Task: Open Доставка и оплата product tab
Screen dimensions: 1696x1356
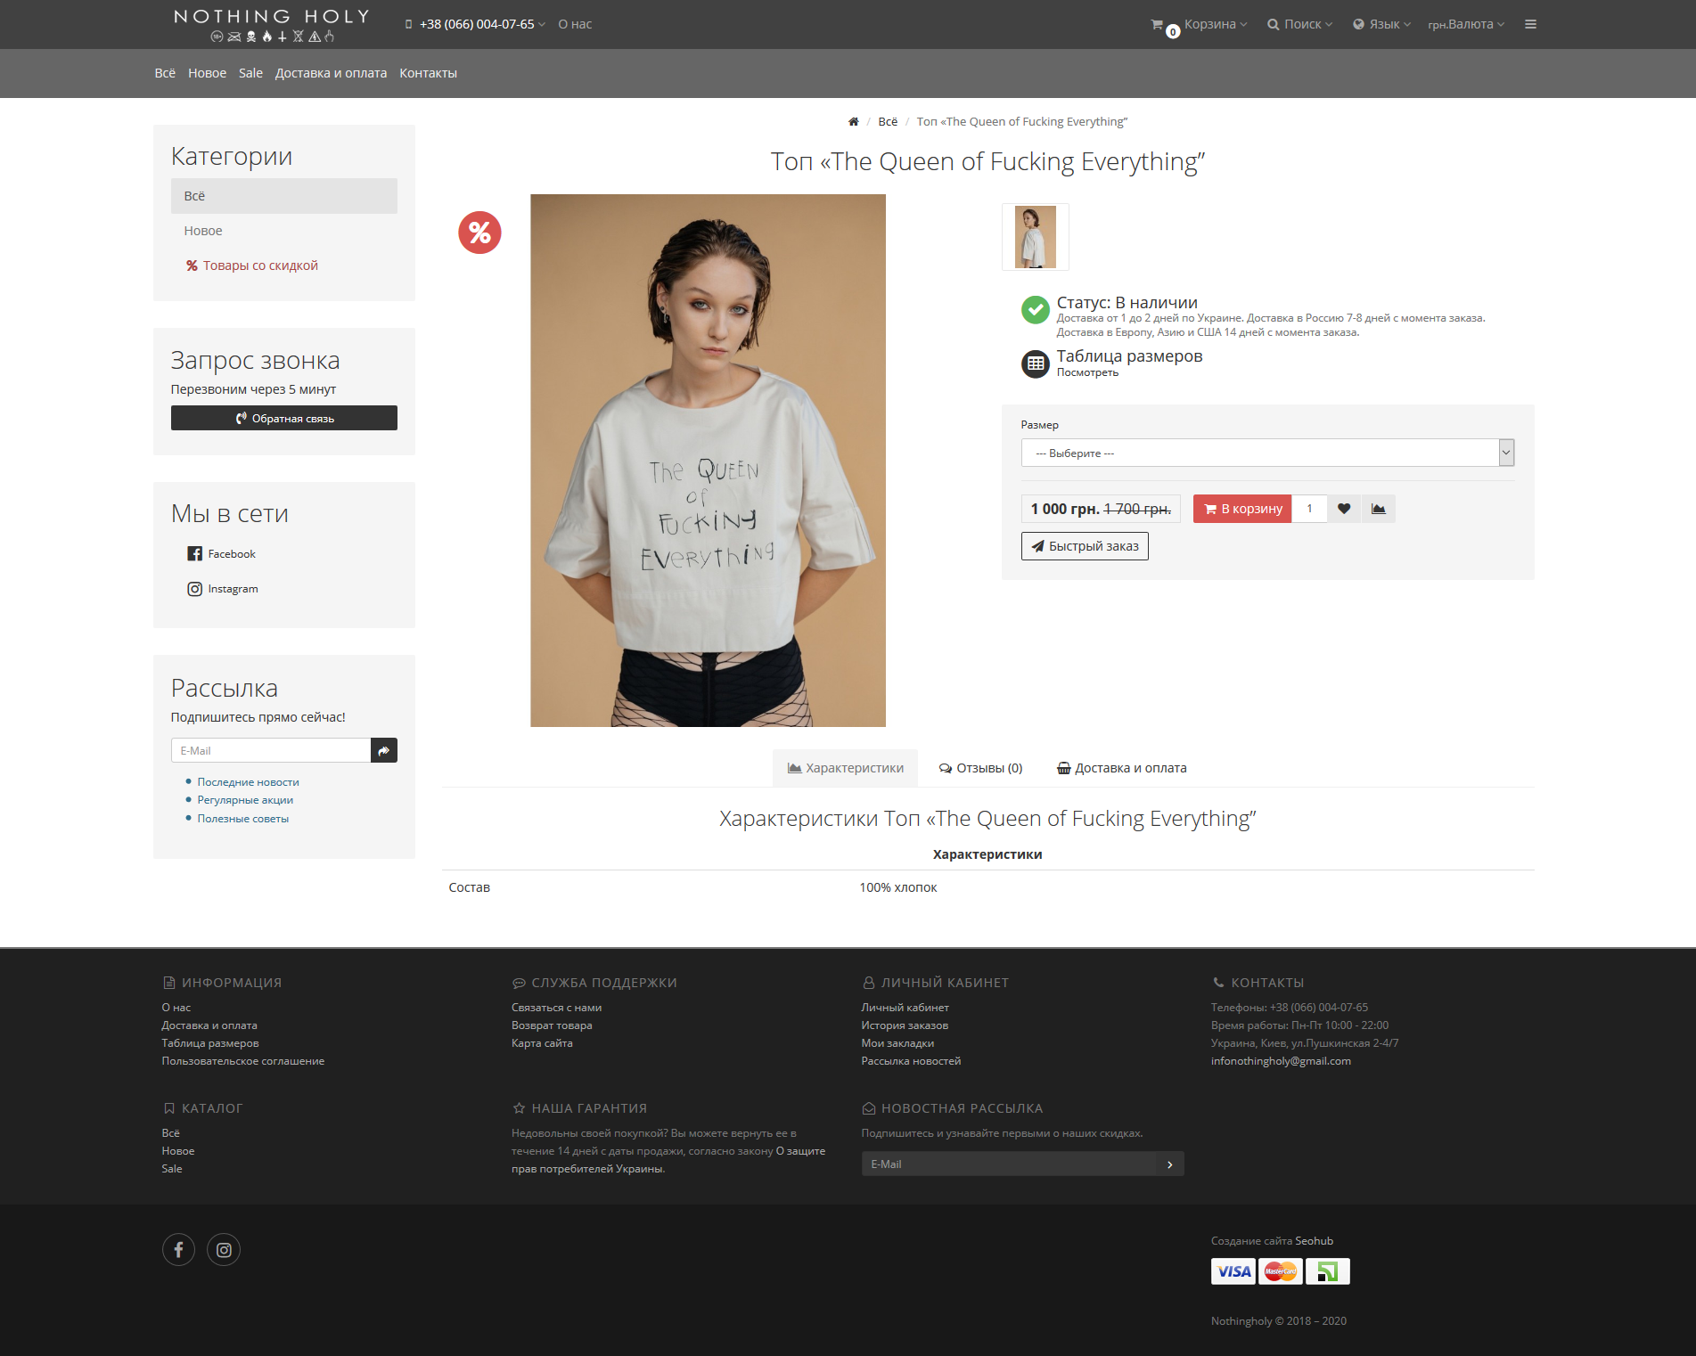Action: [x=1121, y=768]
